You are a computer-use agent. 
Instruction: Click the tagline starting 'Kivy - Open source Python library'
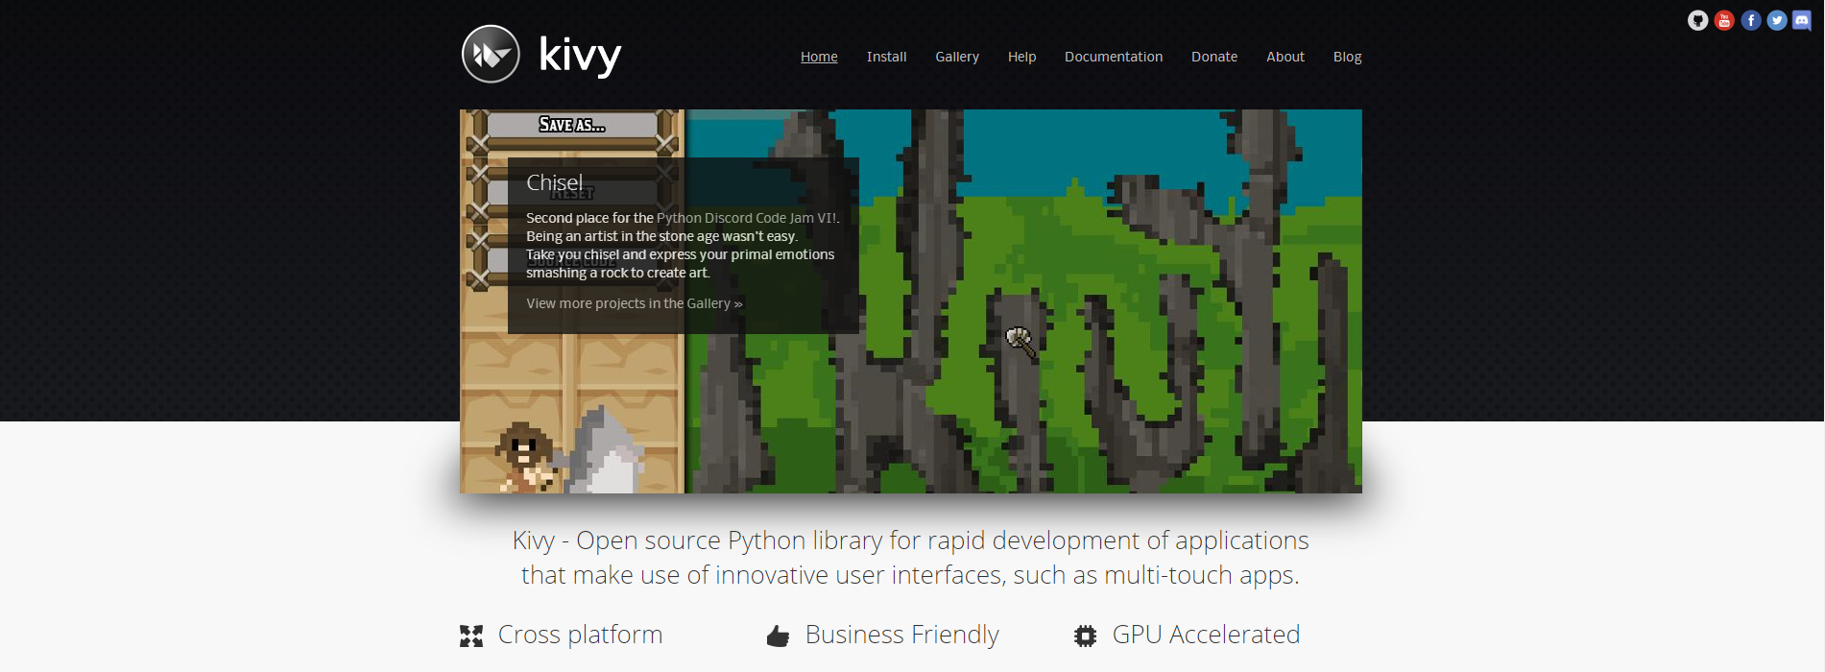910,558
